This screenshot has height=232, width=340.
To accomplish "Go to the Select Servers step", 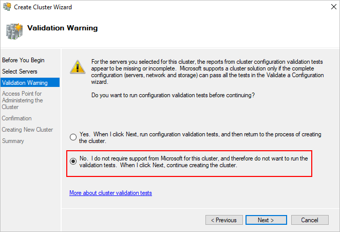I will [x=20, y=72].
